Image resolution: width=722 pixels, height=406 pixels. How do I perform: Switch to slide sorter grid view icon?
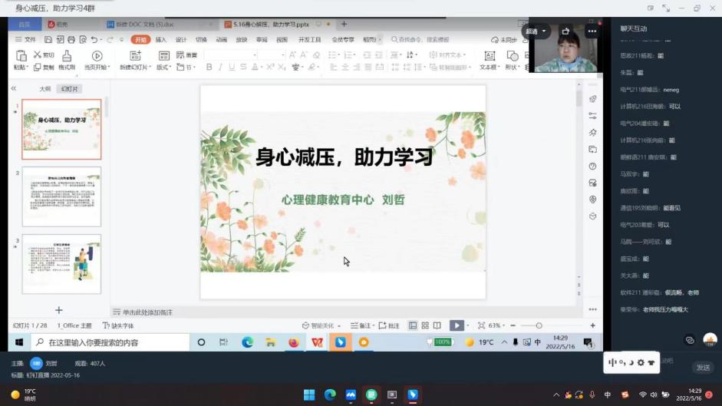425,325
